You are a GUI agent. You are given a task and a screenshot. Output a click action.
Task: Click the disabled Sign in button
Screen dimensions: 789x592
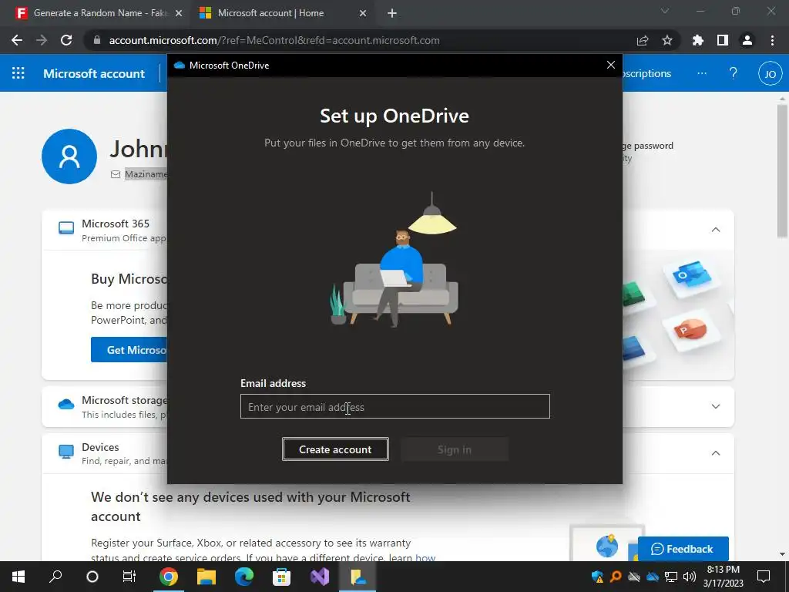coord(455,449)
